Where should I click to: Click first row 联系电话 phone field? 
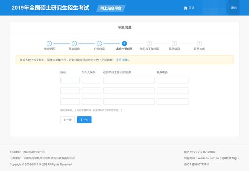[x=173, y=80]
